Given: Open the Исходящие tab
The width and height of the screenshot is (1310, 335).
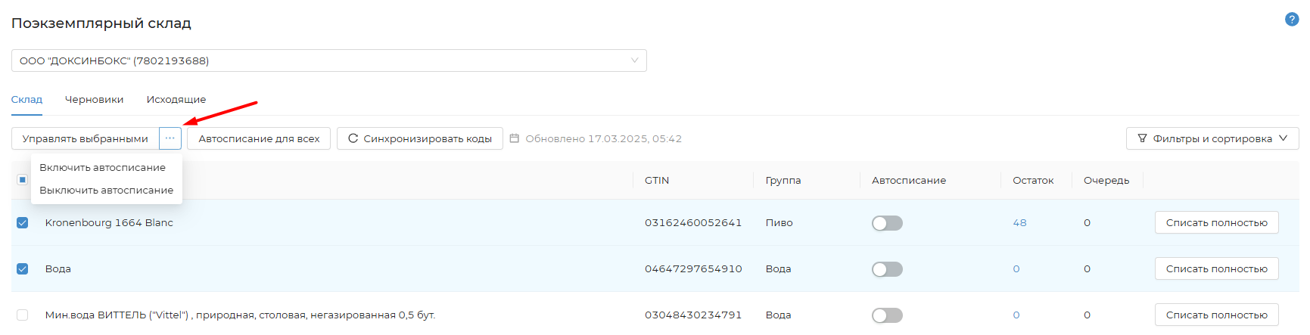Looking at the screenshot, I should tap(176, 100).
